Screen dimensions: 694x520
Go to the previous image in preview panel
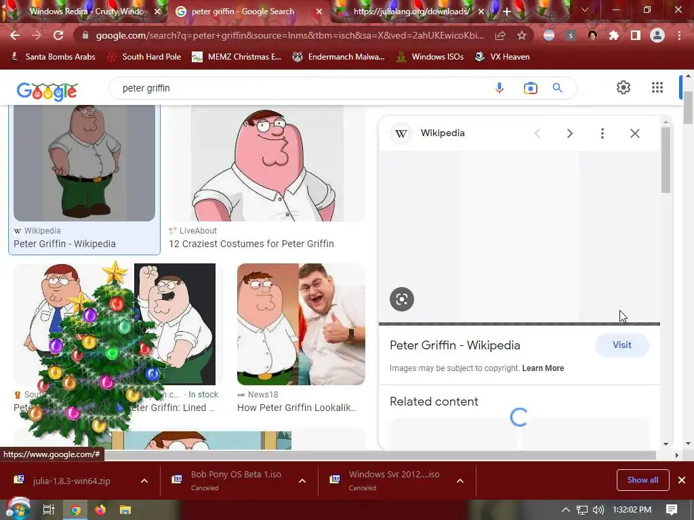(x=537, y=133)
